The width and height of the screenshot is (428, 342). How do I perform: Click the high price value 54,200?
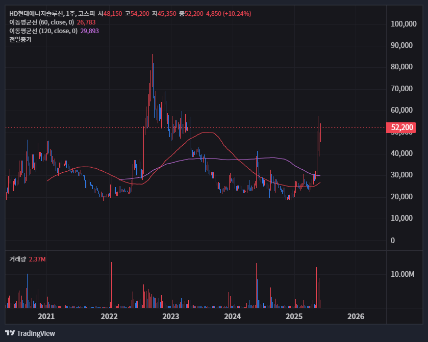(x=140, y=14)
